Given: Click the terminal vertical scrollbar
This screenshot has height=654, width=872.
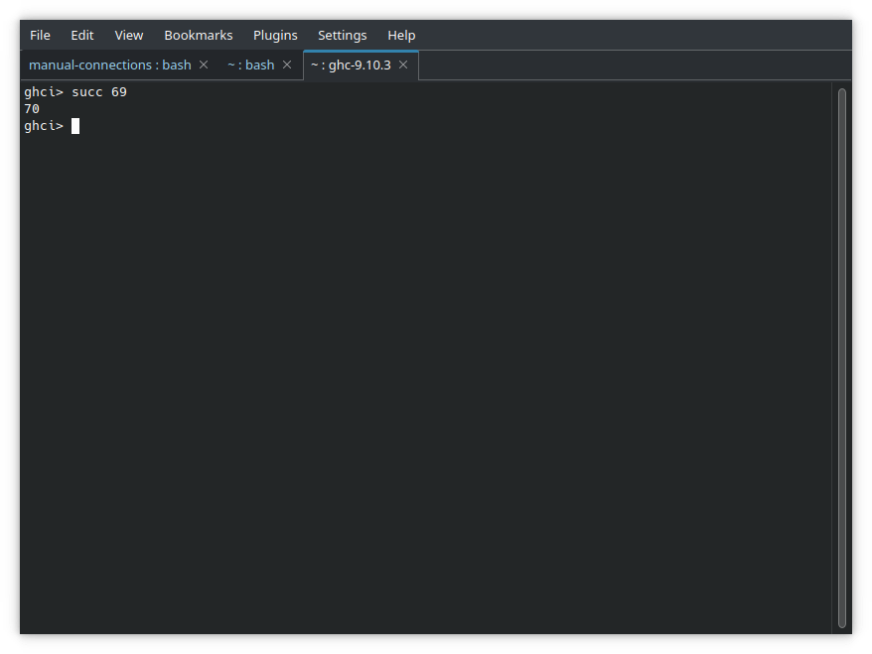Looking at the screenshot, I should coord(841,357).
